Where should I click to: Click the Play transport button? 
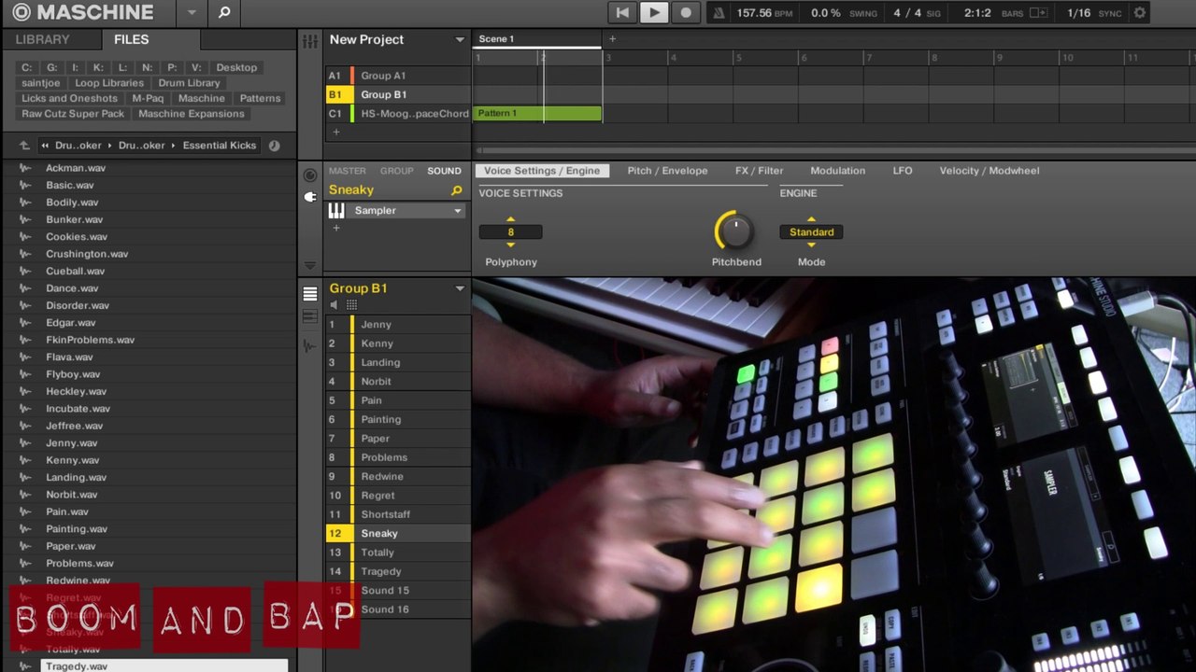(654, 12)
